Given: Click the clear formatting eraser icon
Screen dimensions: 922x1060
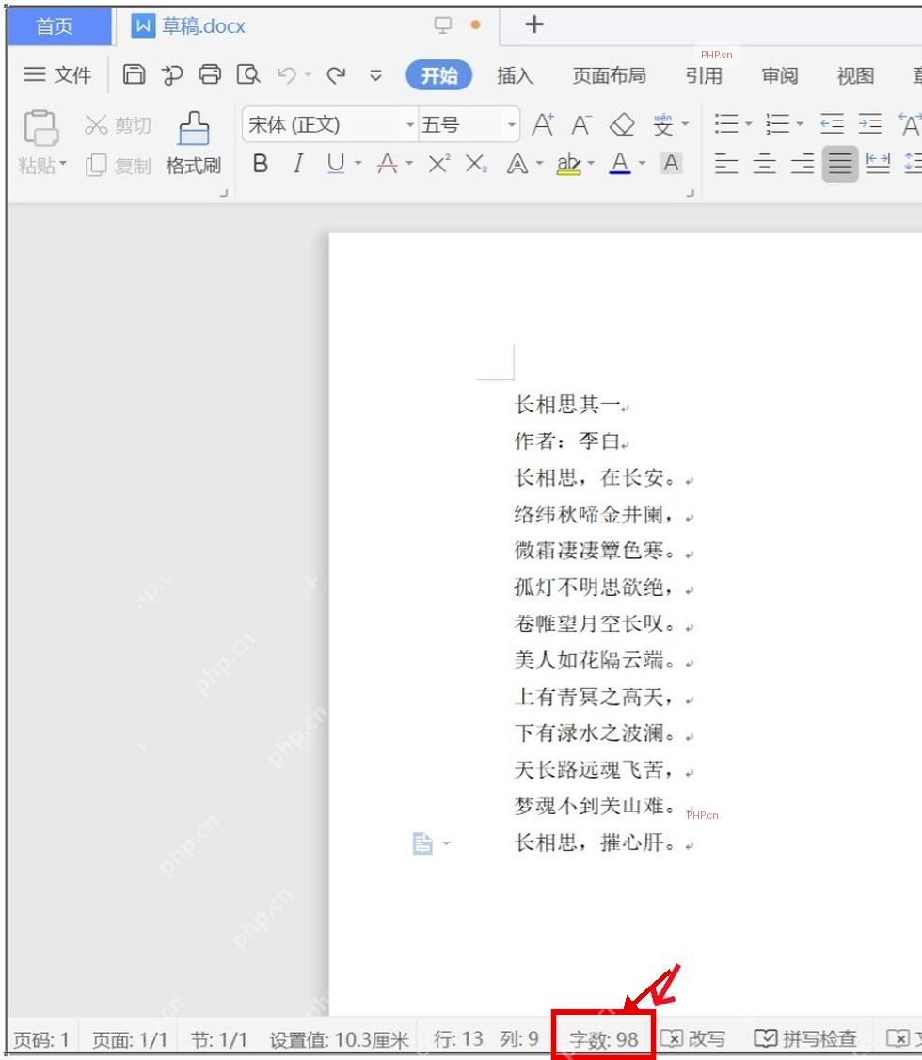Looking at the screenshot, I should click(x=622, y=124).
